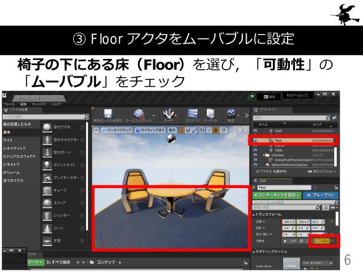Toggle visibility eye for the Floor actor

coord(256,140)
